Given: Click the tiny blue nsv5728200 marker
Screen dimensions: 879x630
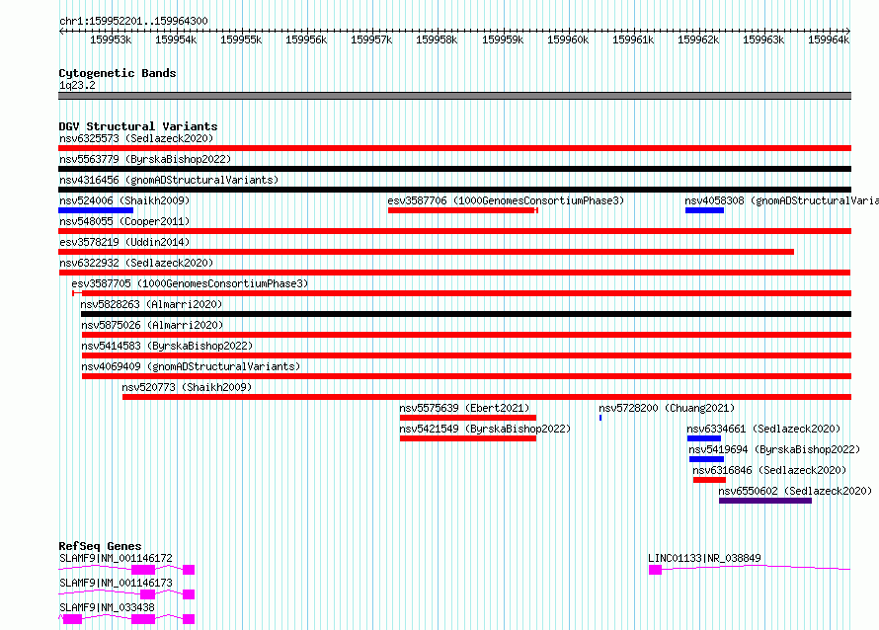Looking at the screenshot, I should point(600,418).
